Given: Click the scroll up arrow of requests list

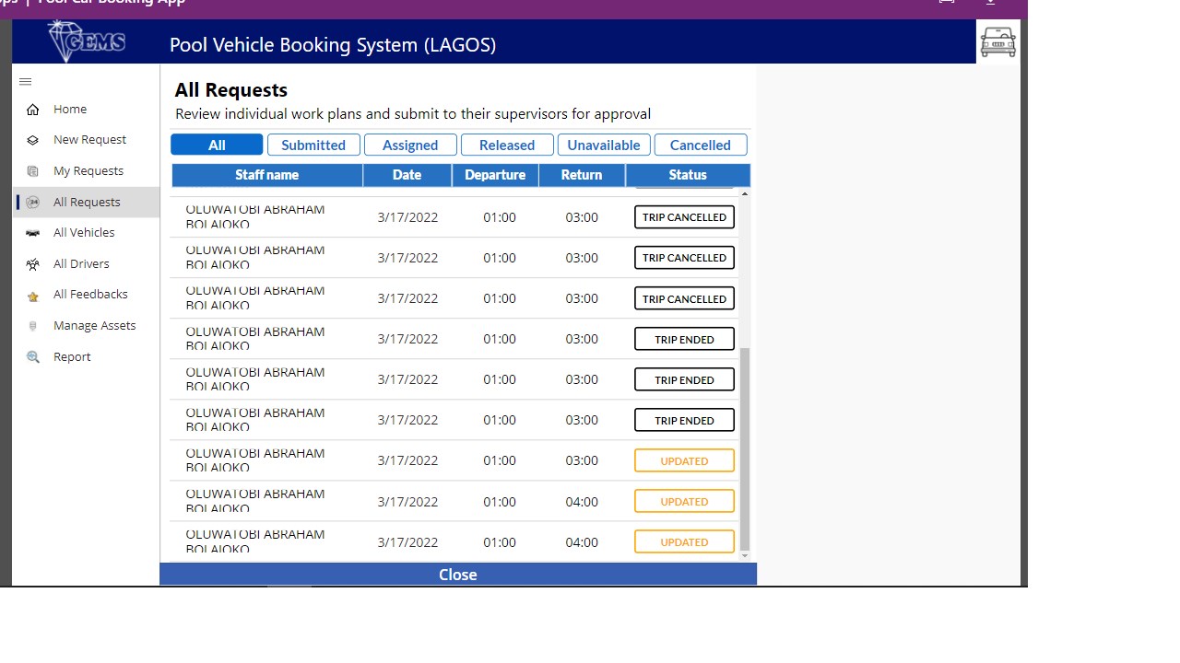Looking at the screenshot, I should [x=745, y=194].
